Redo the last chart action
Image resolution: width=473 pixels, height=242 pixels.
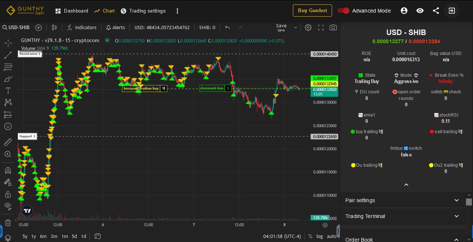[x=240, y=28]
